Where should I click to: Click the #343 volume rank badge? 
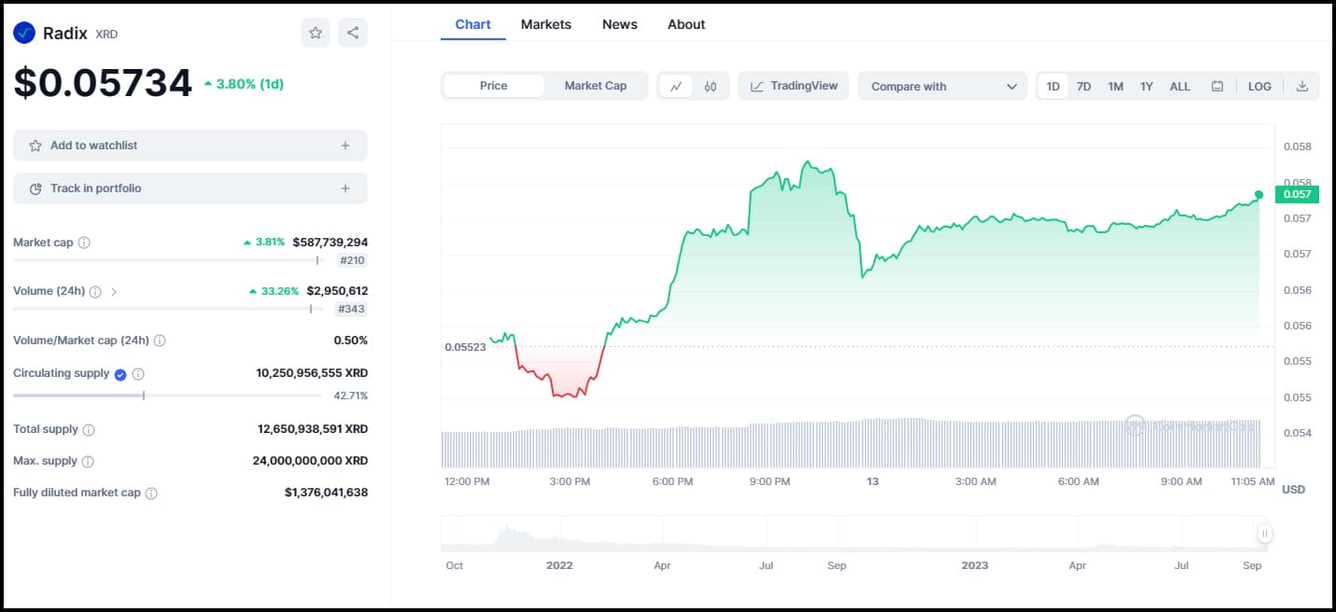[351, 309]
